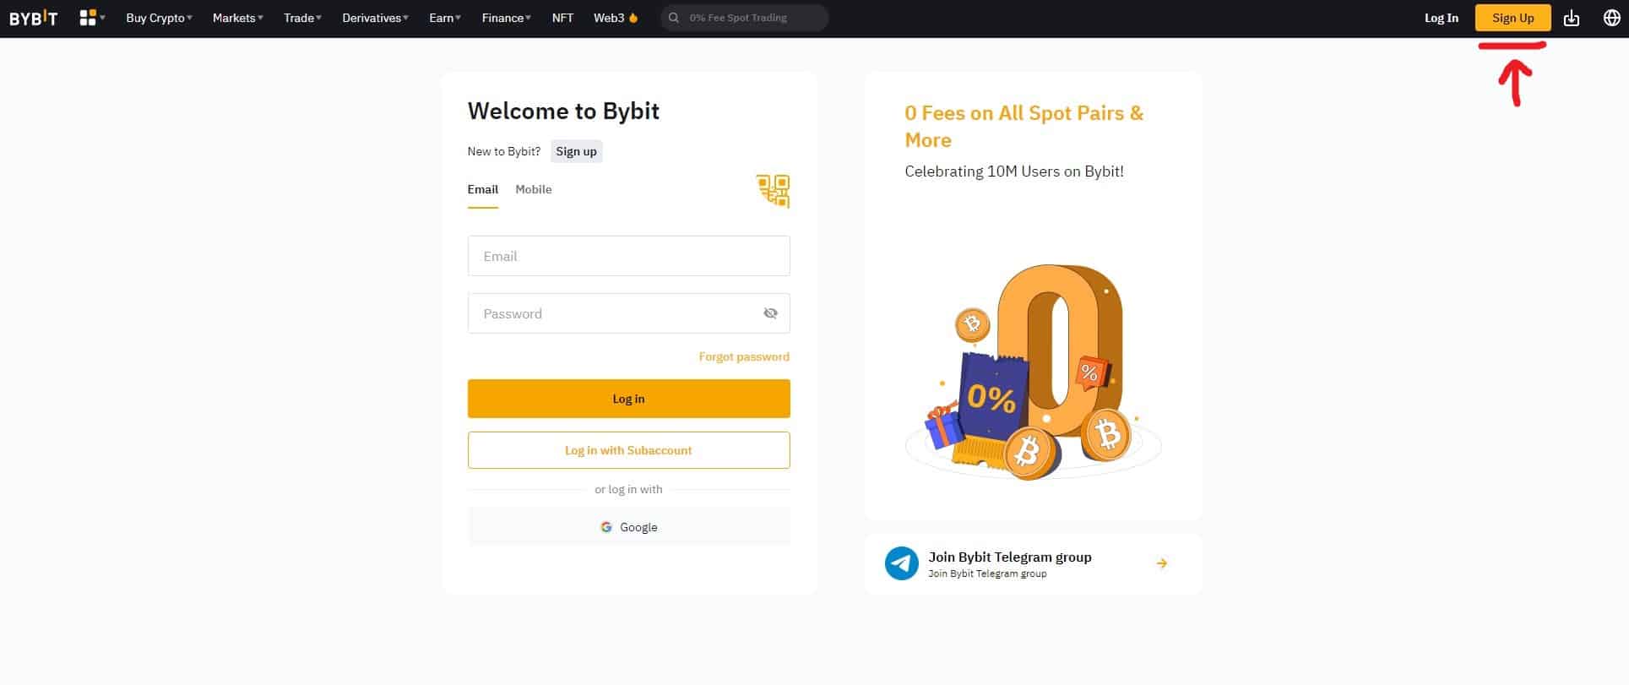Switch to the Mobile login tab
This screenshot has width=1629, height=685.
(533, 189)
